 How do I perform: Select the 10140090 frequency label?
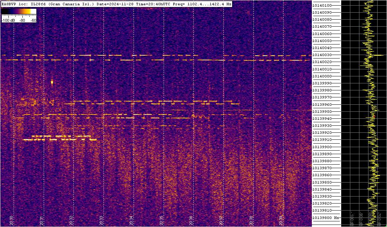[322, 12]
